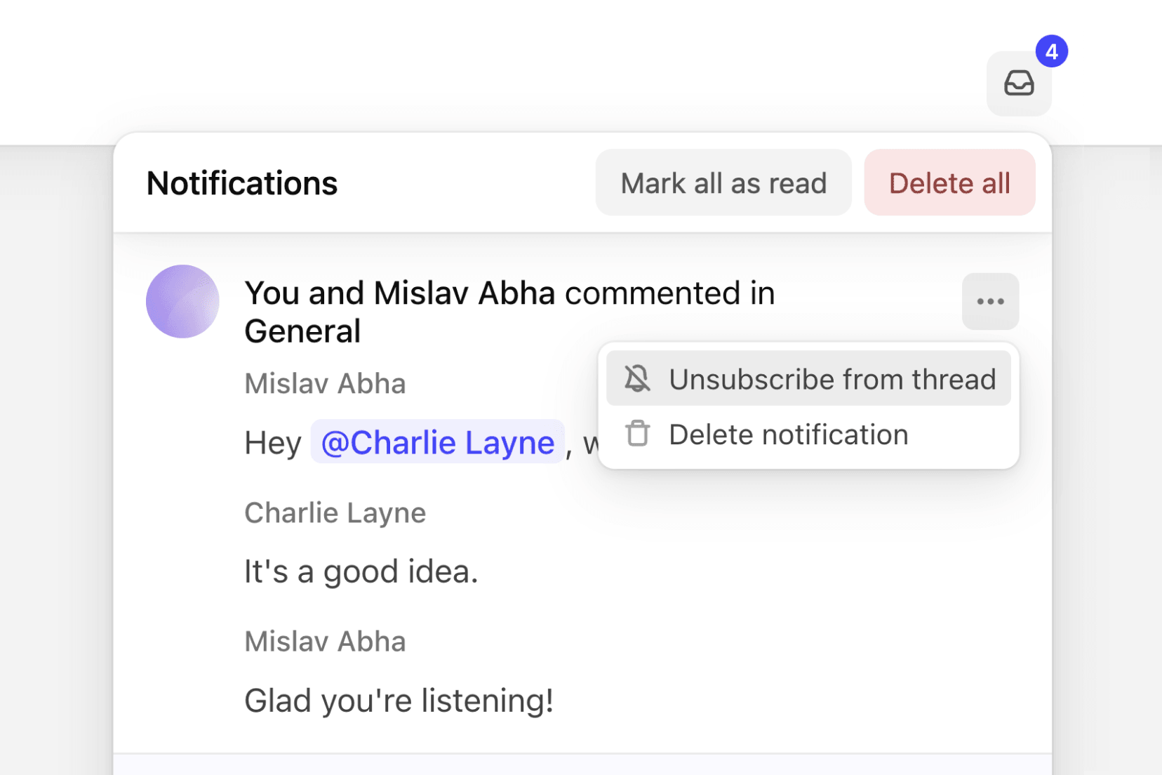Click the message Glad you're listening
The image size is (1162, 775).
tap(399, 699)
